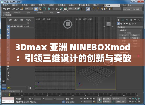The image size is (145, 105).
Task: Open the 全部 selection filter dropdown
Action: pos(29,9)
